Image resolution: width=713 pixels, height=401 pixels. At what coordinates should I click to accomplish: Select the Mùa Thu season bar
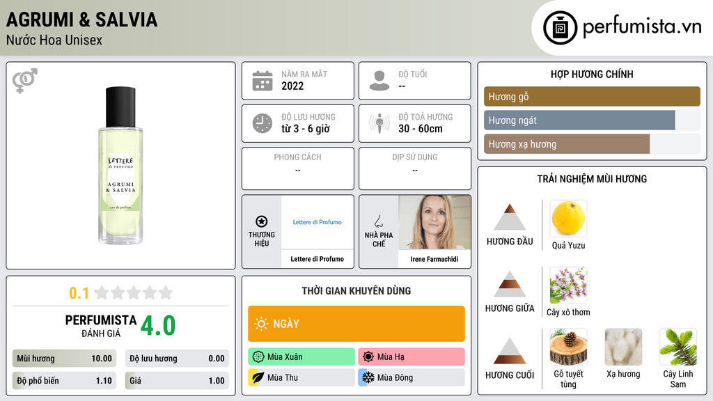(301, 377)
